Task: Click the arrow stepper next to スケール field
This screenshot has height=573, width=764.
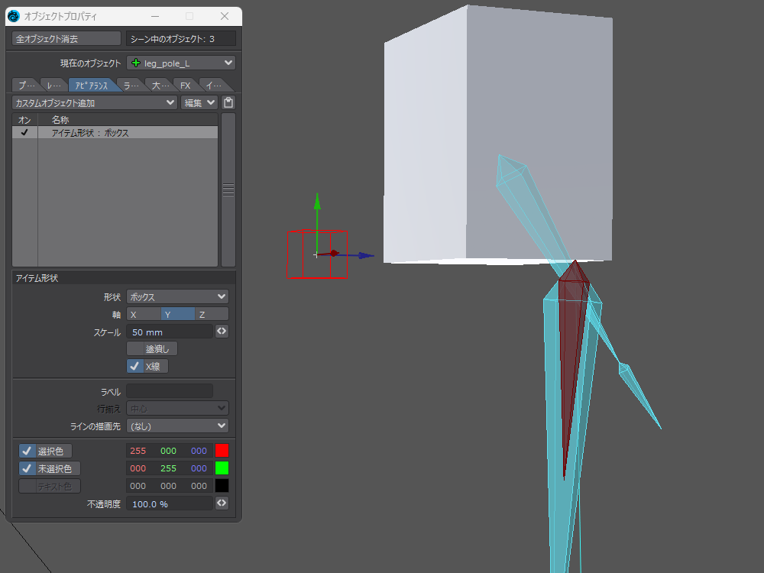Action: (x=222, y=332)
